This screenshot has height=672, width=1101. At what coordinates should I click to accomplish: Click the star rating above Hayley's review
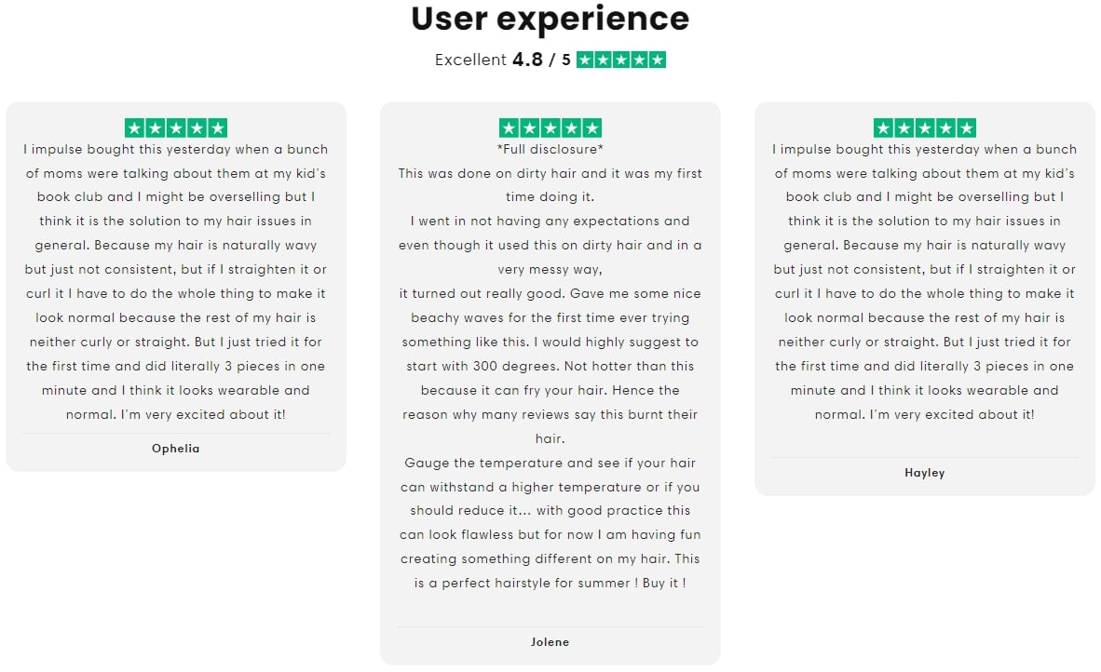tap(925, 128)
